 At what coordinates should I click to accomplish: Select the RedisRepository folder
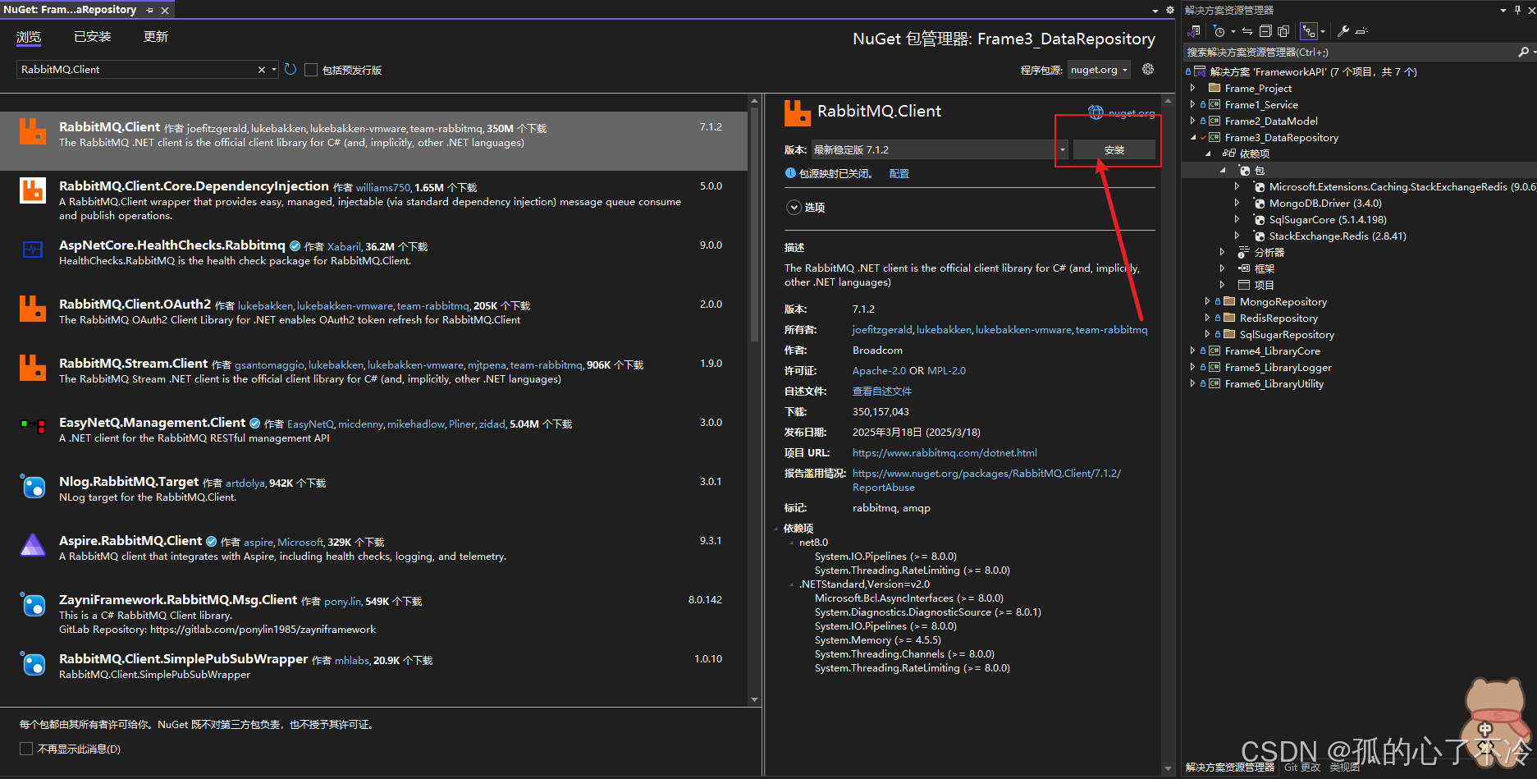[1279, 318]
